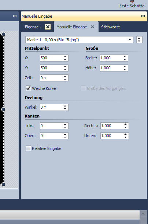Image resolution: width=148 pixels, height=224 pixels.
Task: Decrease the Winkel angle
Action: click(65, 109)
